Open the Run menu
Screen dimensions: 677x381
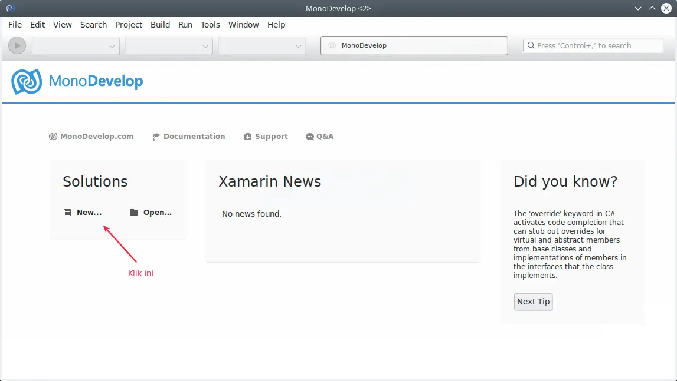click(185, 25)
